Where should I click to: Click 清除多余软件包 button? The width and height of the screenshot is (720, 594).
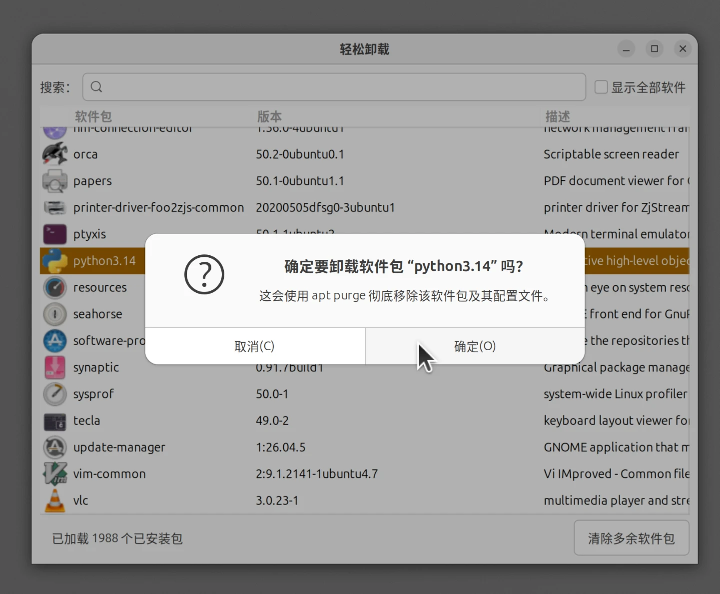click(632, 538)
